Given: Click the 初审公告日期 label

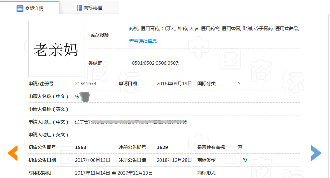Looking at the screenshot, I should (42, 160).
